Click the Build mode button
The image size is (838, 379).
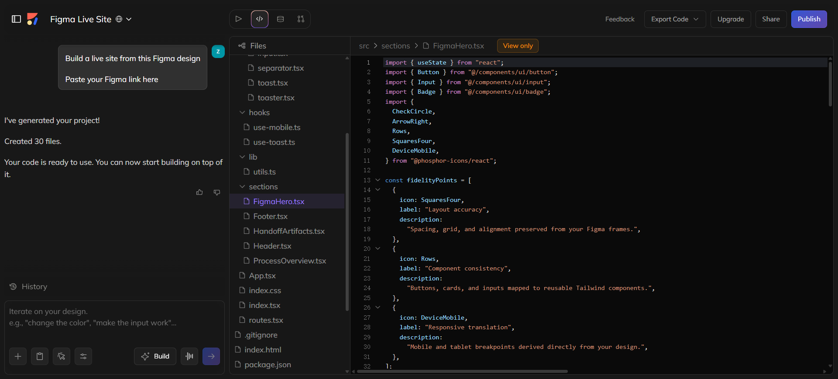pos(155,356)
